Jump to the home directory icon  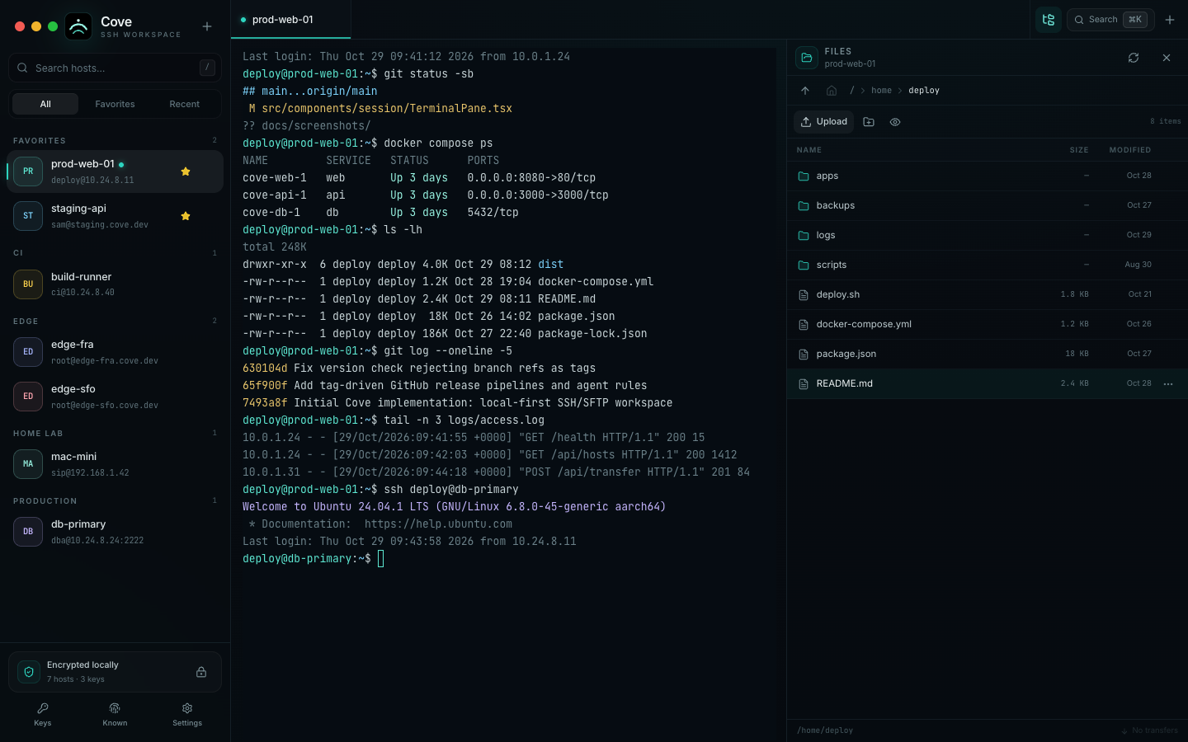pos(832,91)
